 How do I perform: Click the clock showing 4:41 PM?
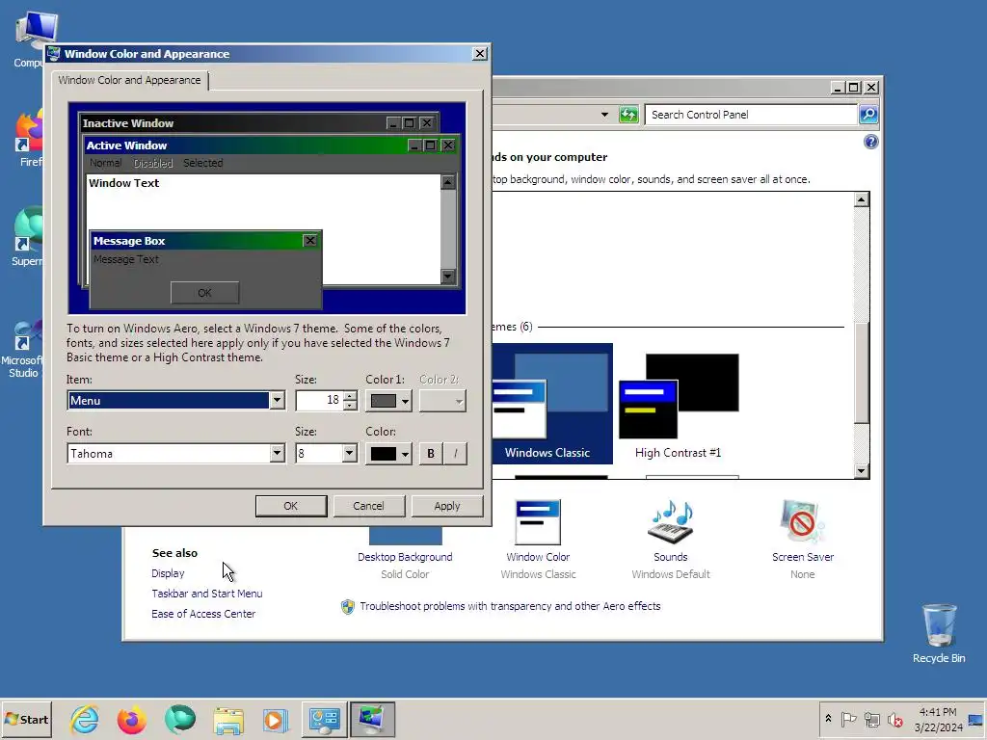coord(938,712)
